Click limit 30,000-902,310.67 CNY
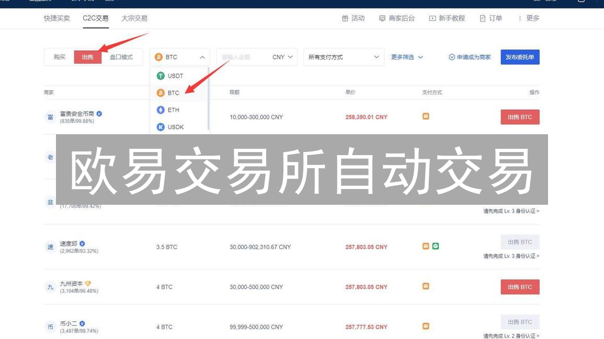Image resolution: width=604 pixels, height=339 pixels. [260, 247]
